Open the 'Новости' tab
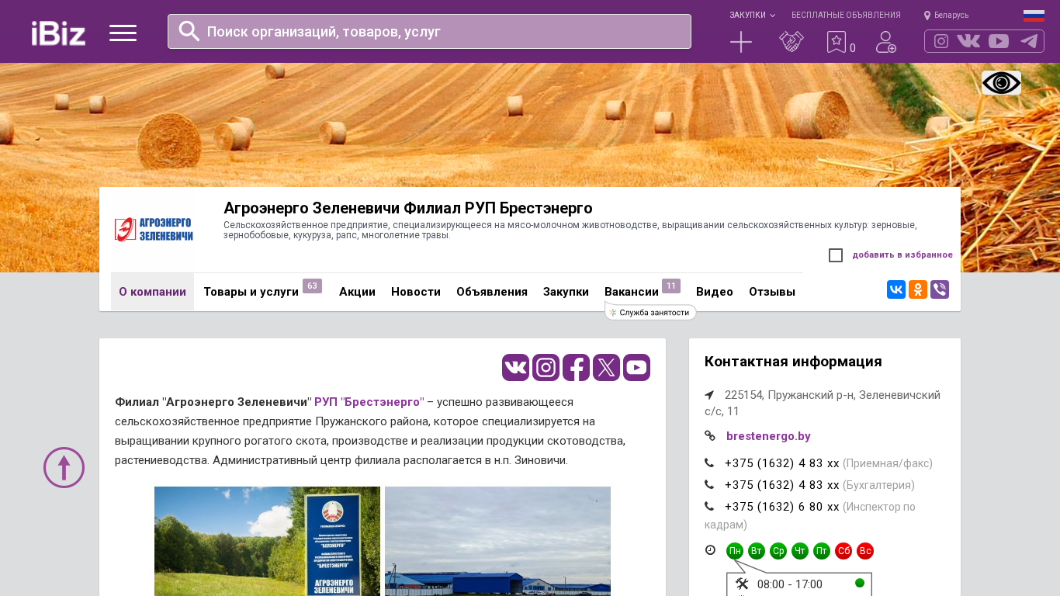The height and width of the screenshot is (596, 1060). [416, 292]
